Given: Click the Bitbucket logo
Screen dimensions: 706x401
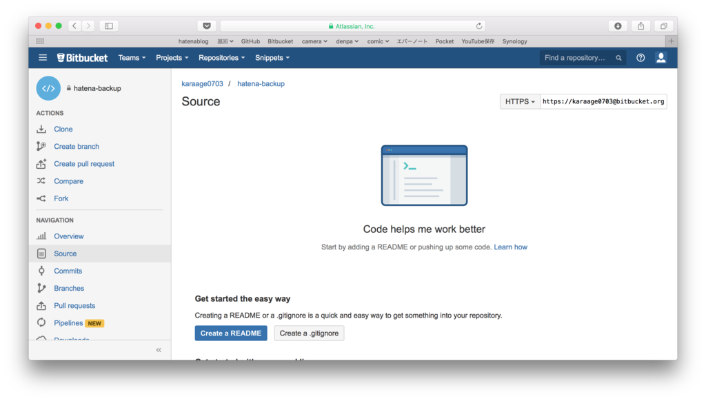Looking at the screenshot, I should tap(83, 58).
